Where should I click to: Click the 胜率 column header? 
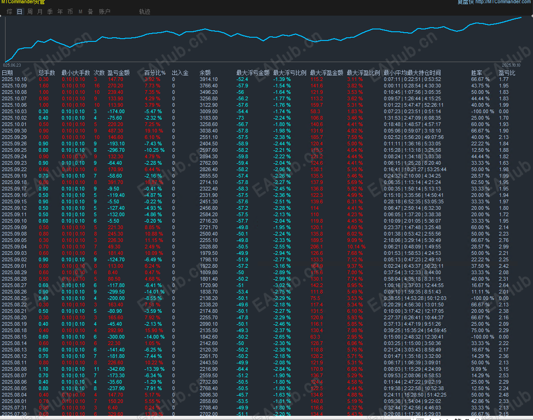pyautogui.click(x=476, y=73)
